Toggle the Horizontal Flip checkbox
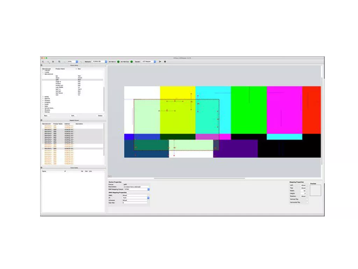The height and width of the screenshot is (269, 358). point(307,202)
